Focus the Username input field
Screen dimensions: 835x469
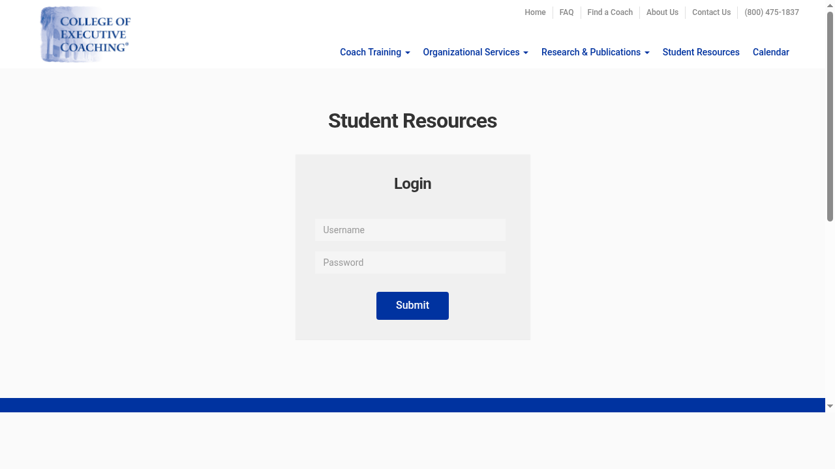coord(410,230)
